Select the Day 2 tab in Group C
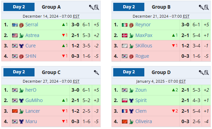Image resolution: width=212 pixels, height=129 pixels. click(19, 72)
